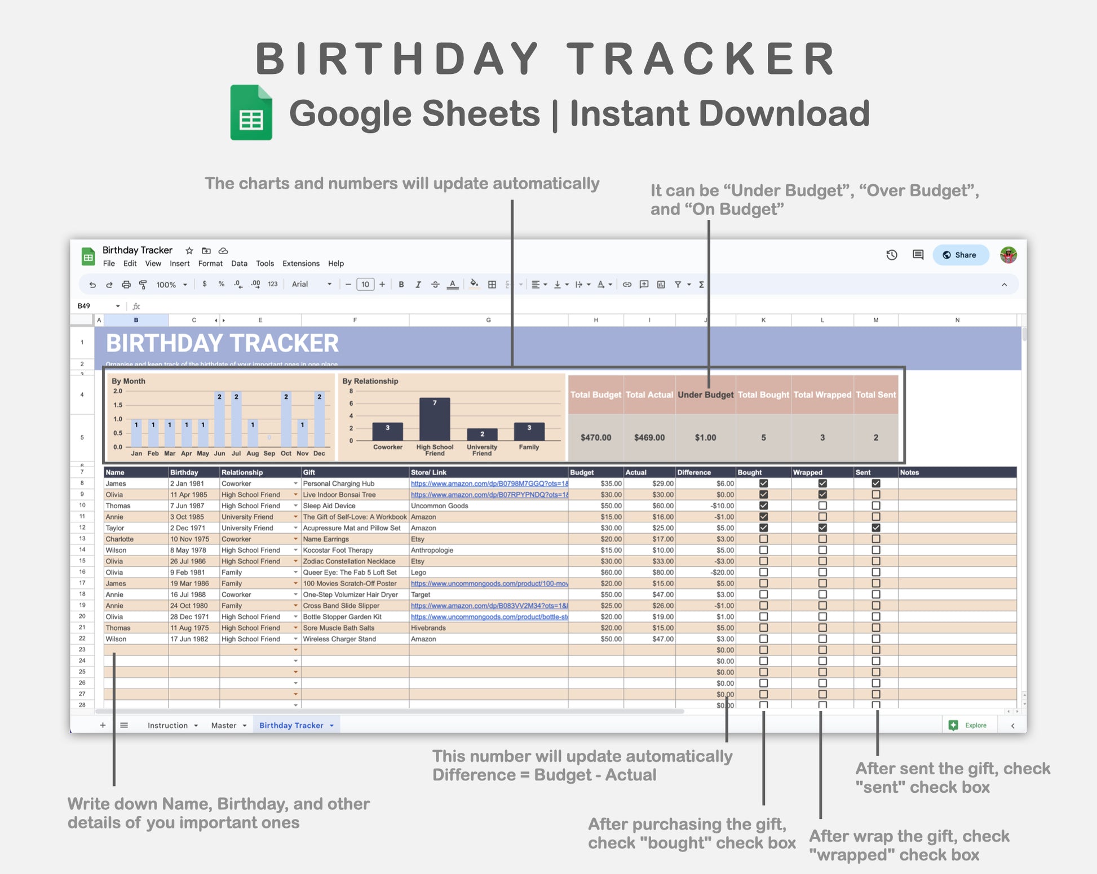This screenshot has width=1097, height=874.
Task: Click the Undo icon in toolbar
Action: point(92,285)
